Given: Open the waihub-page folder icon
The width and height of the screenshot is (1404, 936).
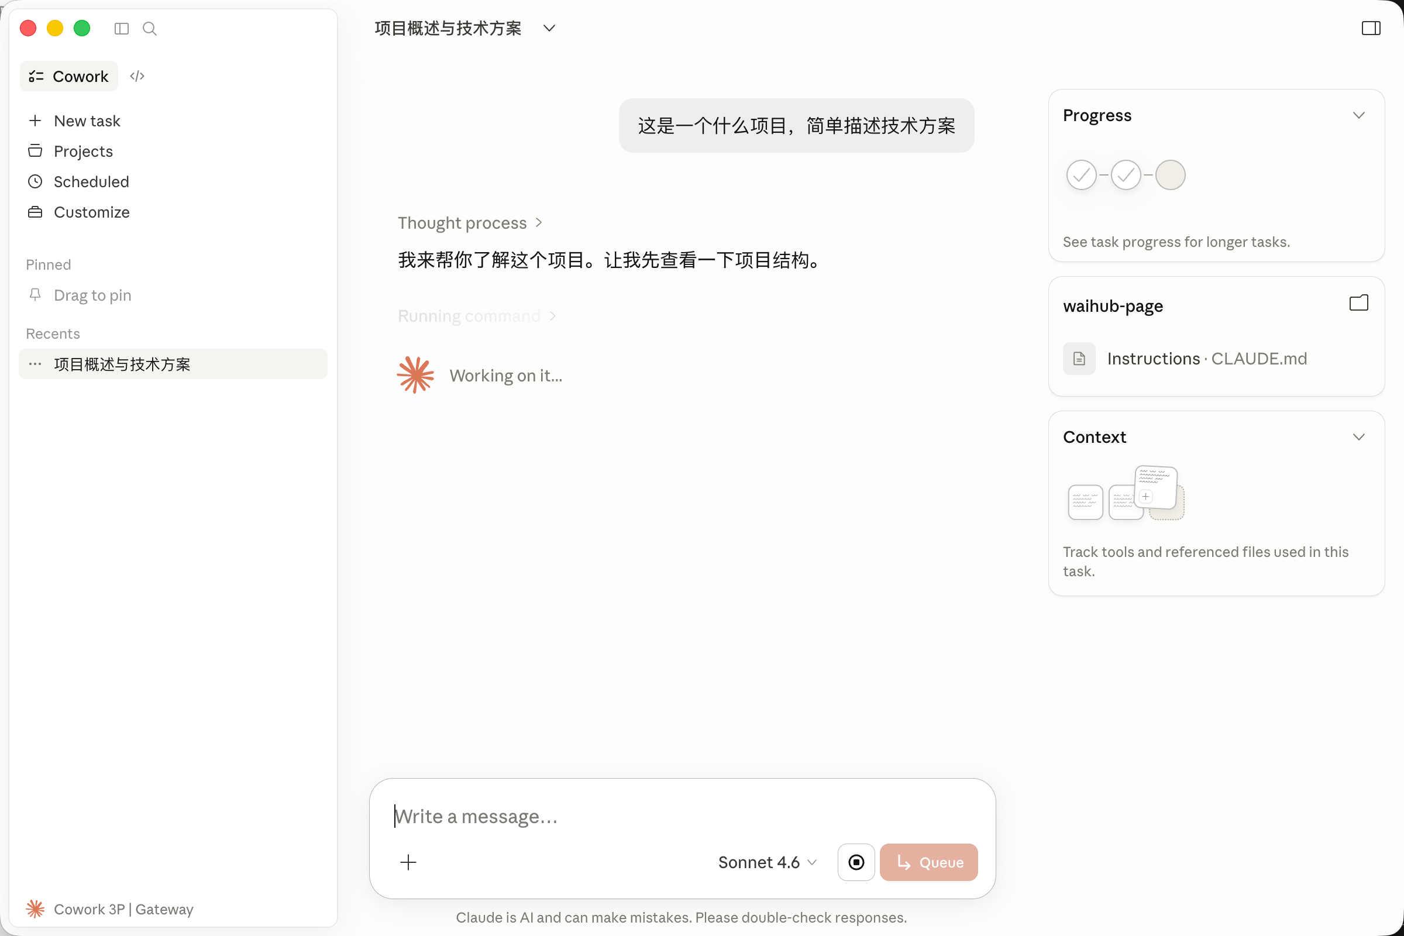Looking at the screenshot, I should pyautogui.click(x=1358, y=303).
